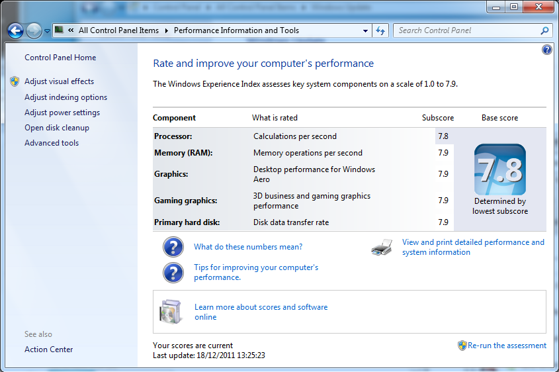Click the software box icon
Viewport: 559px width, 372px height.
[171, 312]
